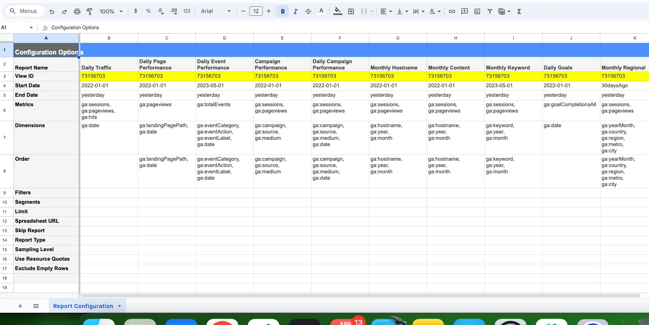The height and width of the screenshot is (325, 649).
Task: Decrease decimal places icon
Action: pyautogui.click(x=161, y=11)
